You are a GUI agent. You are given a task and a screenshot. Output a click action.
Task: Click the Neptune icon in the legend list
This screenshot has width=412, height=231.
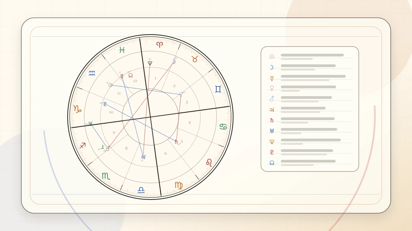tap(272, 142)
